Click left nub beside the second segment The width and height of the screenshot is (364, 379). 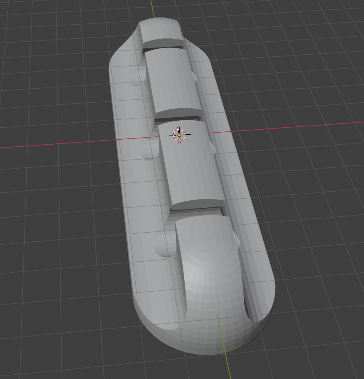point(137,78)
